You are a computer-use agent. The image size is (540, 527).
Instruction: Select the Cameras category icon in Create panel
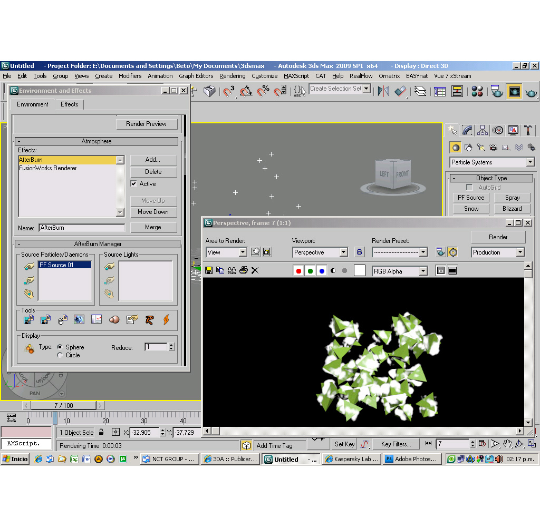pyautogui.click(x=494, y=148)
